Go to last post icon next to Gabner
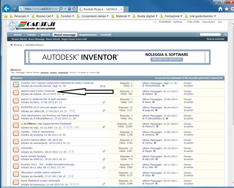This screenshot has width=234, height=188. (x=155, y=94)
